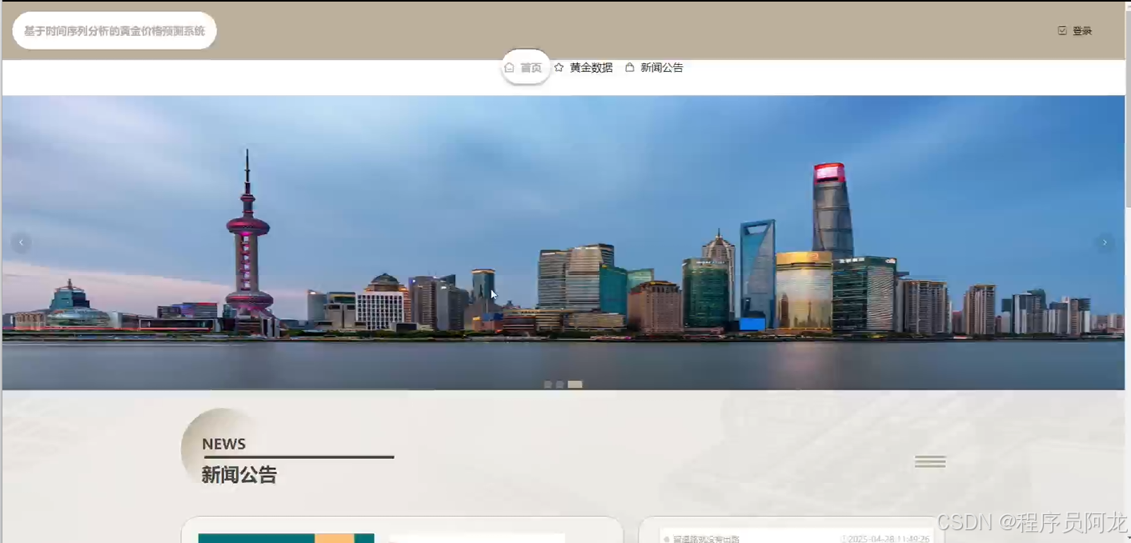Open the three-line more icon in news section
The width and height of the screenshot is (1131, 543).
point(930,461)
